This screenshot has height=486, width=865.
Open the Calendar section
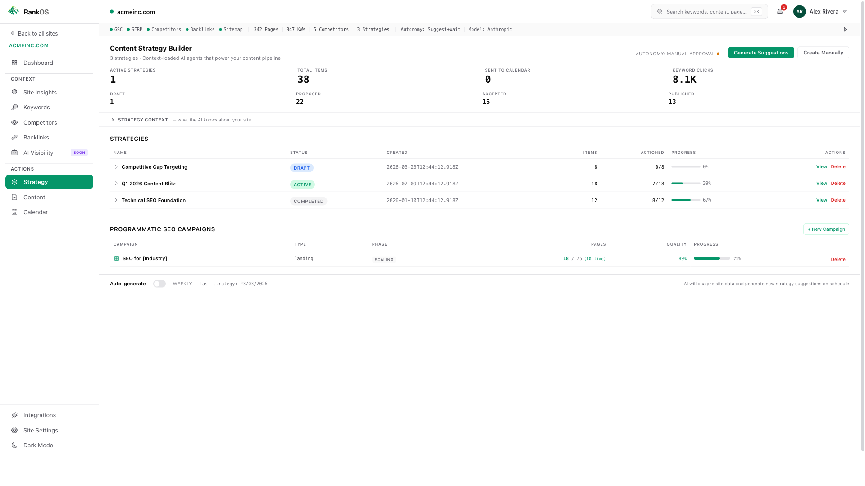tap(35, 212)
